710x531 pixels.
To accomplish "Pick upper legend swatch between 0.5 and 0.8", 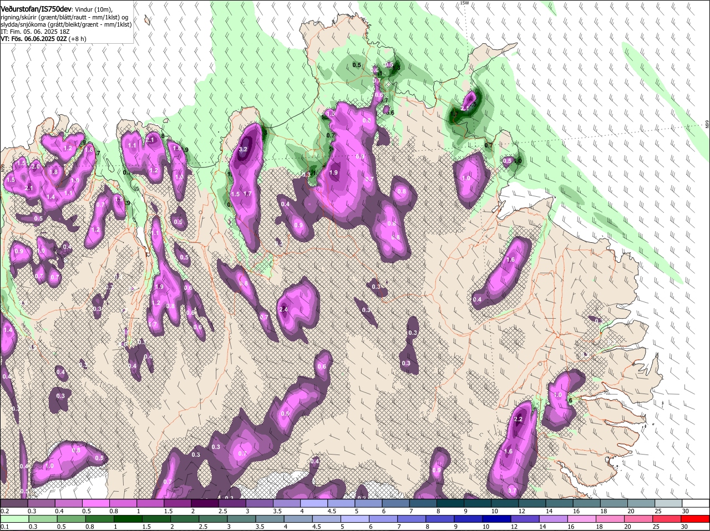I will (x=96, y=503).
